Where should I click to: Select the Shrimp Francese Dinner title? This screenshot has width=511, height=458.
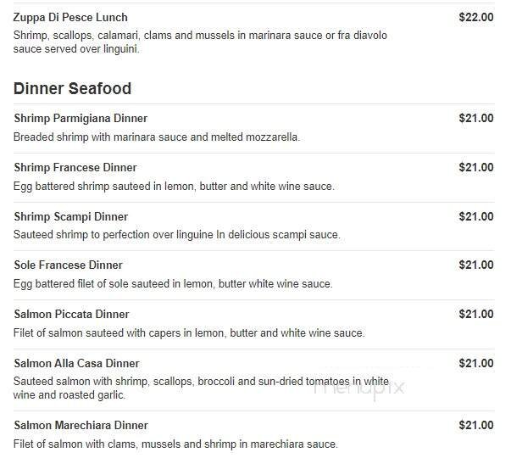[x=75, y=168]
